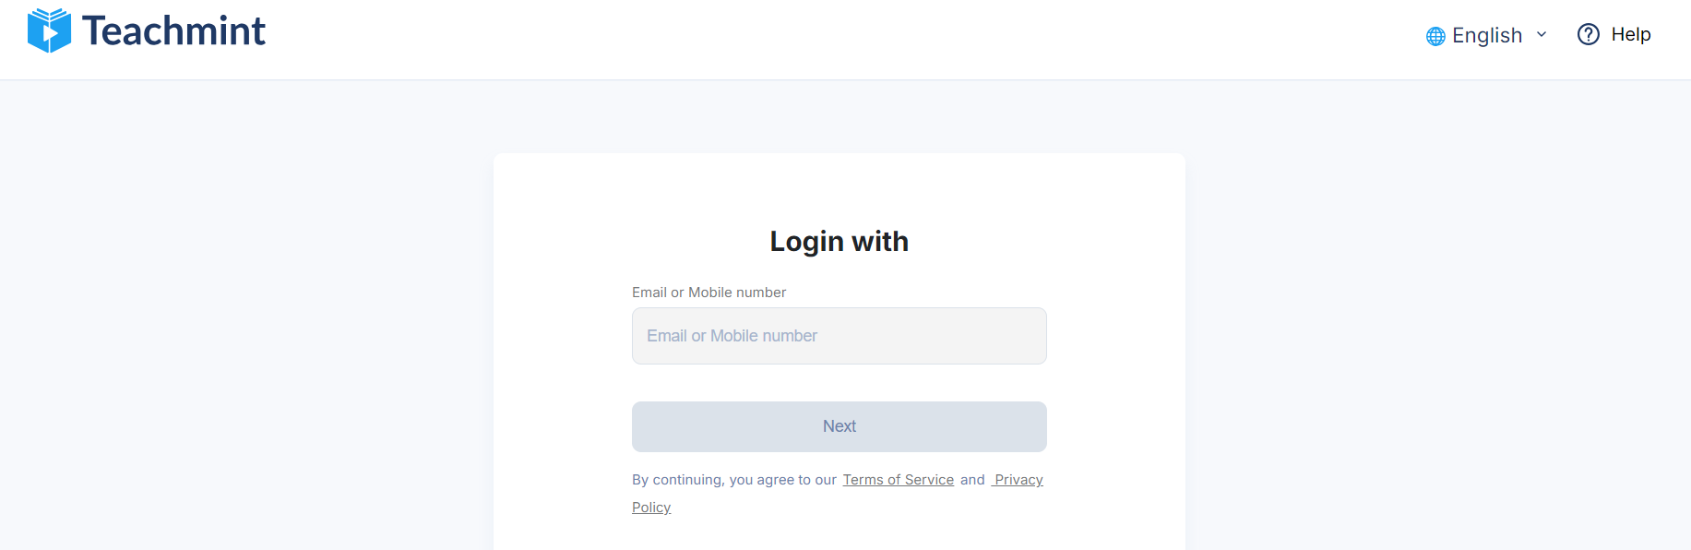
Task: Open the Terms of Service link
Action: coord(898,480)
